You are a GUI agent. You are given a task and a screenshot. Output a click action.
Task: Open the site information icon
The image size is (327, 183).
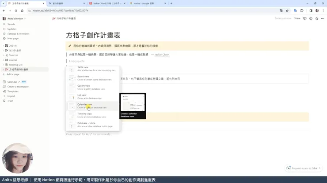click(x=30, y=11)
